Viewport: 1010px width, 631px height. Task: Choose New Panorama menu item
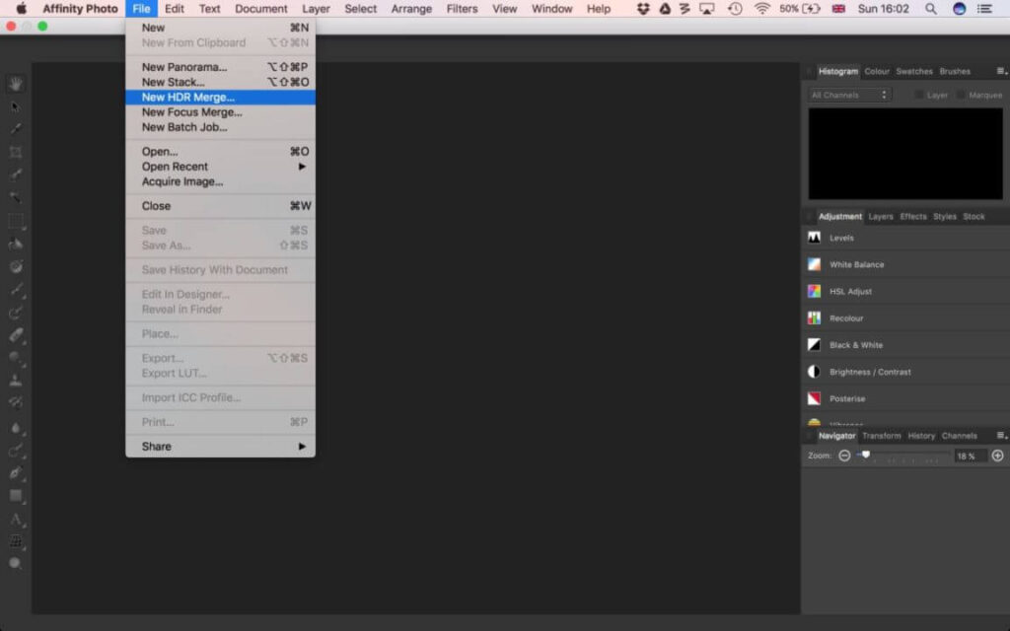point(220,67)
